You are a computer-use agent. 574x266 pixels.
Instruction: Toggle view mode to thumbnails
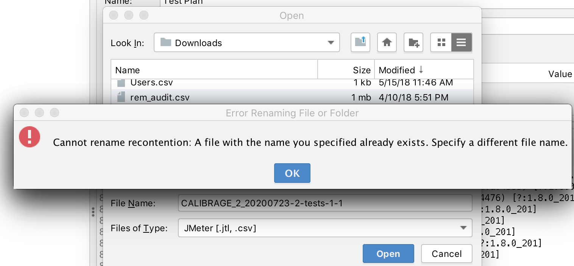441,42
